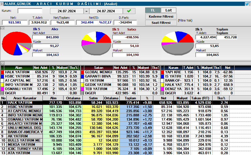Click Net/Toplam value %23,48

coord(63,22)
